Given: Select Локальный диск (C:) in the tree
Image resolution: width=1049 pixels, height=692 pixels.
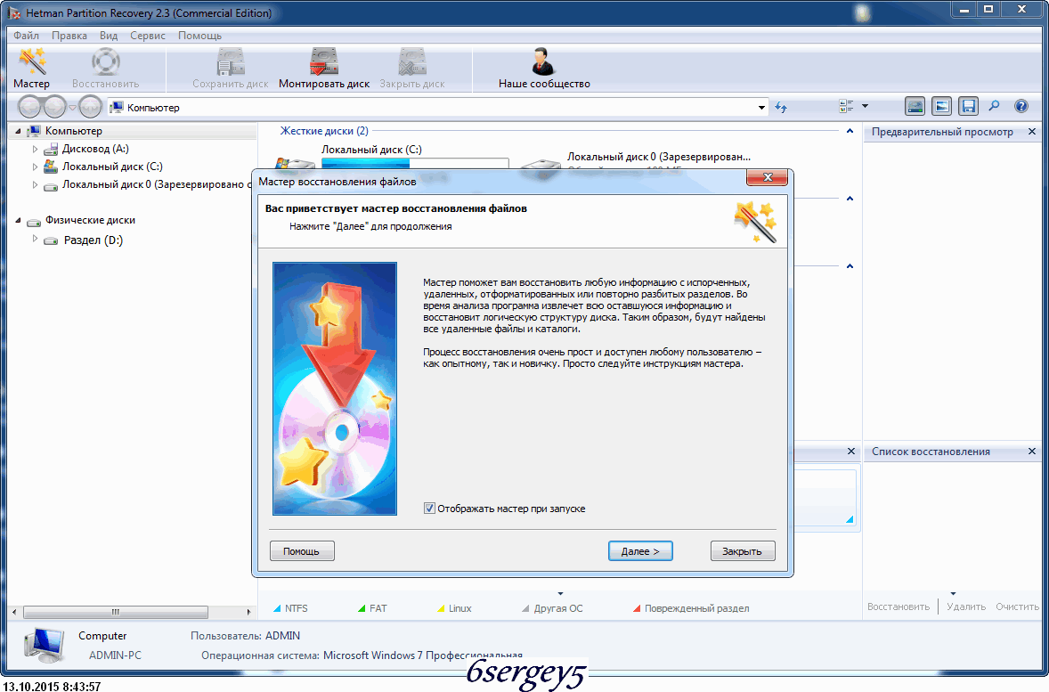Looking at the screenshot, I should click(112, 167).
